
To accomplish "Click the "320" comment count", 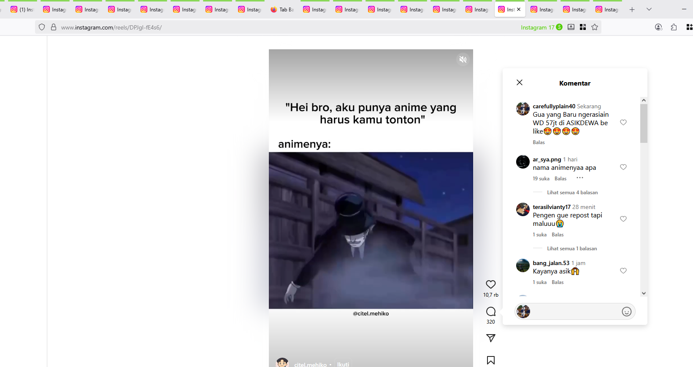I will (491, 322).
